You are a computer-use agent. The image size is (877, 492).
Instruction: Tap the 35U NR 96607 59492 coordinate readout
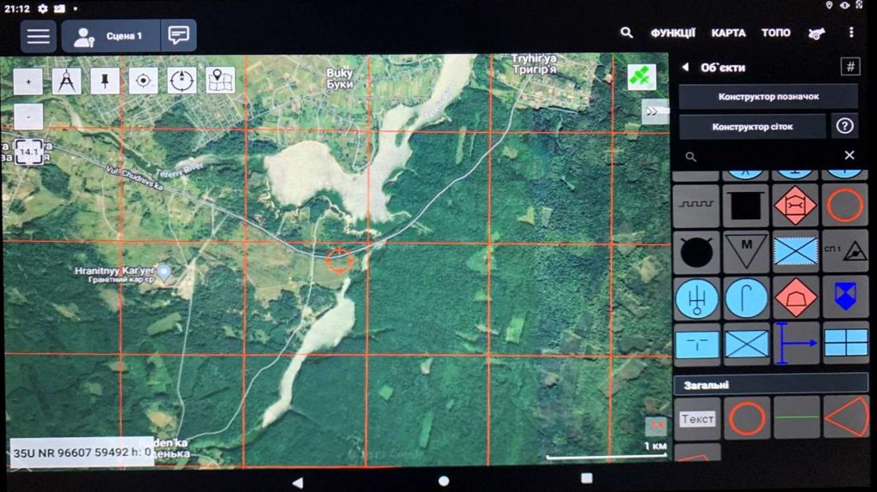click(x=81, y=453)
